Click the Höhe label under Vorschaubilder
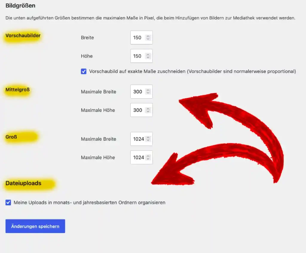Viewport: 306px width, 253px height. pos(87,56)
